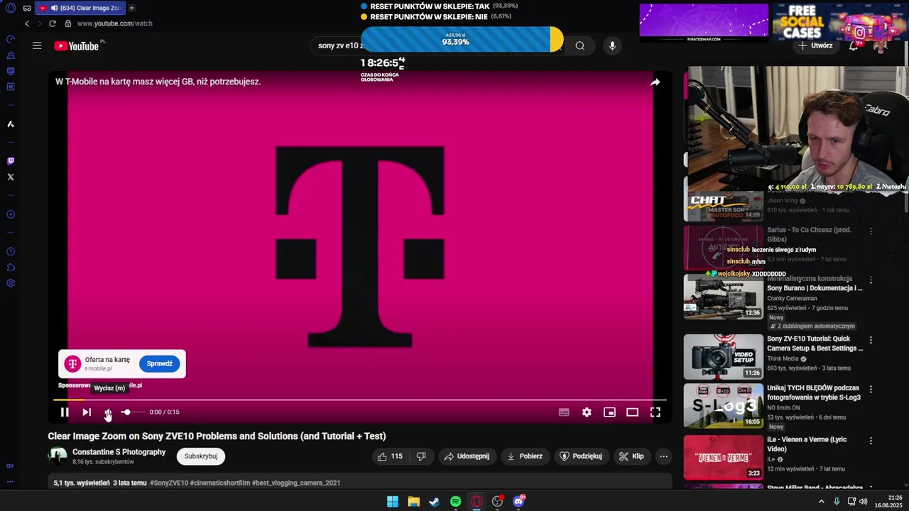Open Discord from the taskbar
This screenshot has width=909, height=511.
pos(518,502)
